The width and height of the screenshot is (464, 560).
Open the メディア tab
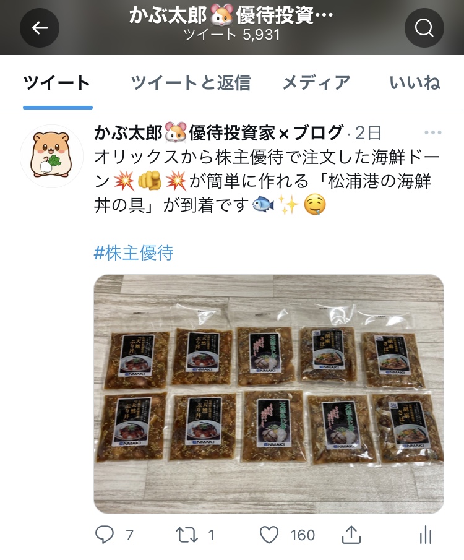pyautogui.click(x=316, y=83)
